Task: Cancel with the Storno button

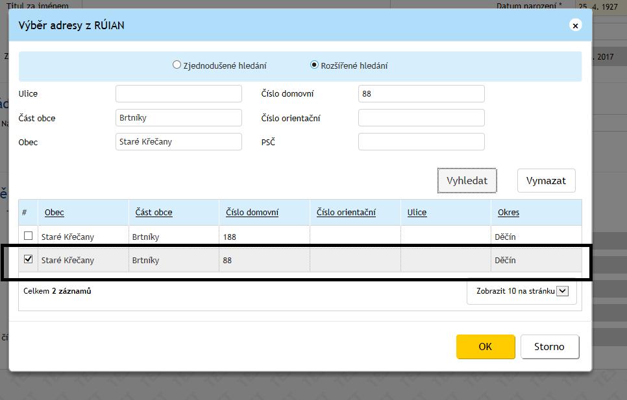Action: tap(550, 346)
